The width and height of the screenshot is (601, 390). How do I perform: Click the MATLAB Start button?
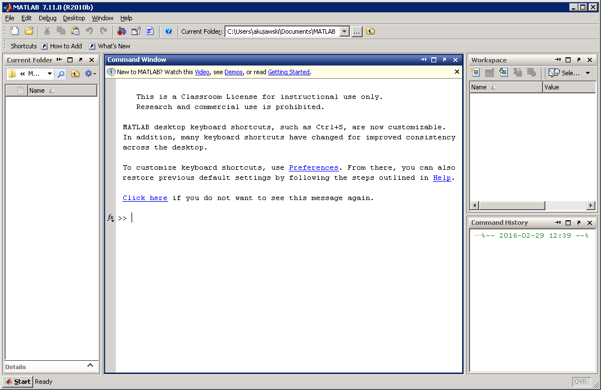coord(18,382)
